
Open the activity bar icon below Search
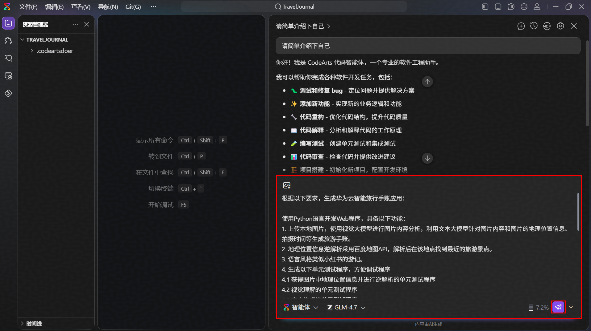(x=8, y=76)
